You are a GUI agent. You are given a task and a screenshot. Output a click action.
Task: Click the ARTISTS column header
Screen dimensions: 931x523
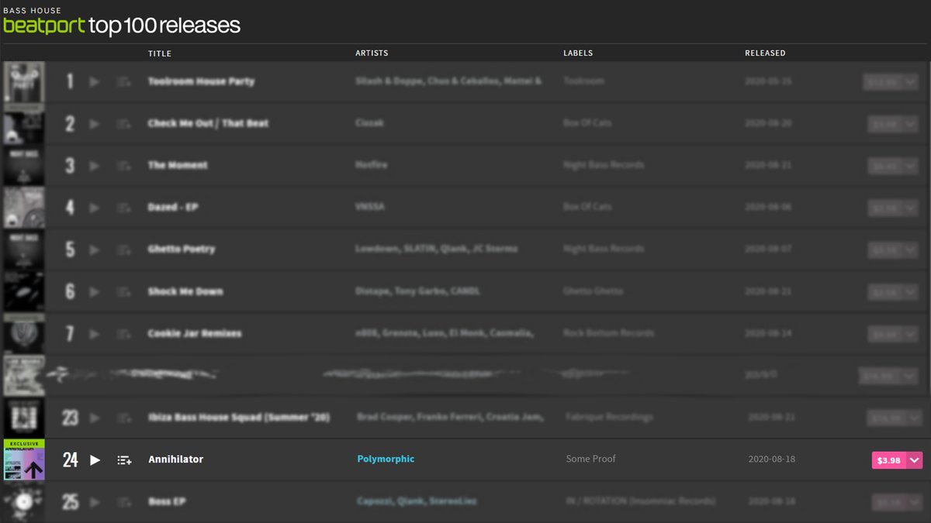[372, 53]
